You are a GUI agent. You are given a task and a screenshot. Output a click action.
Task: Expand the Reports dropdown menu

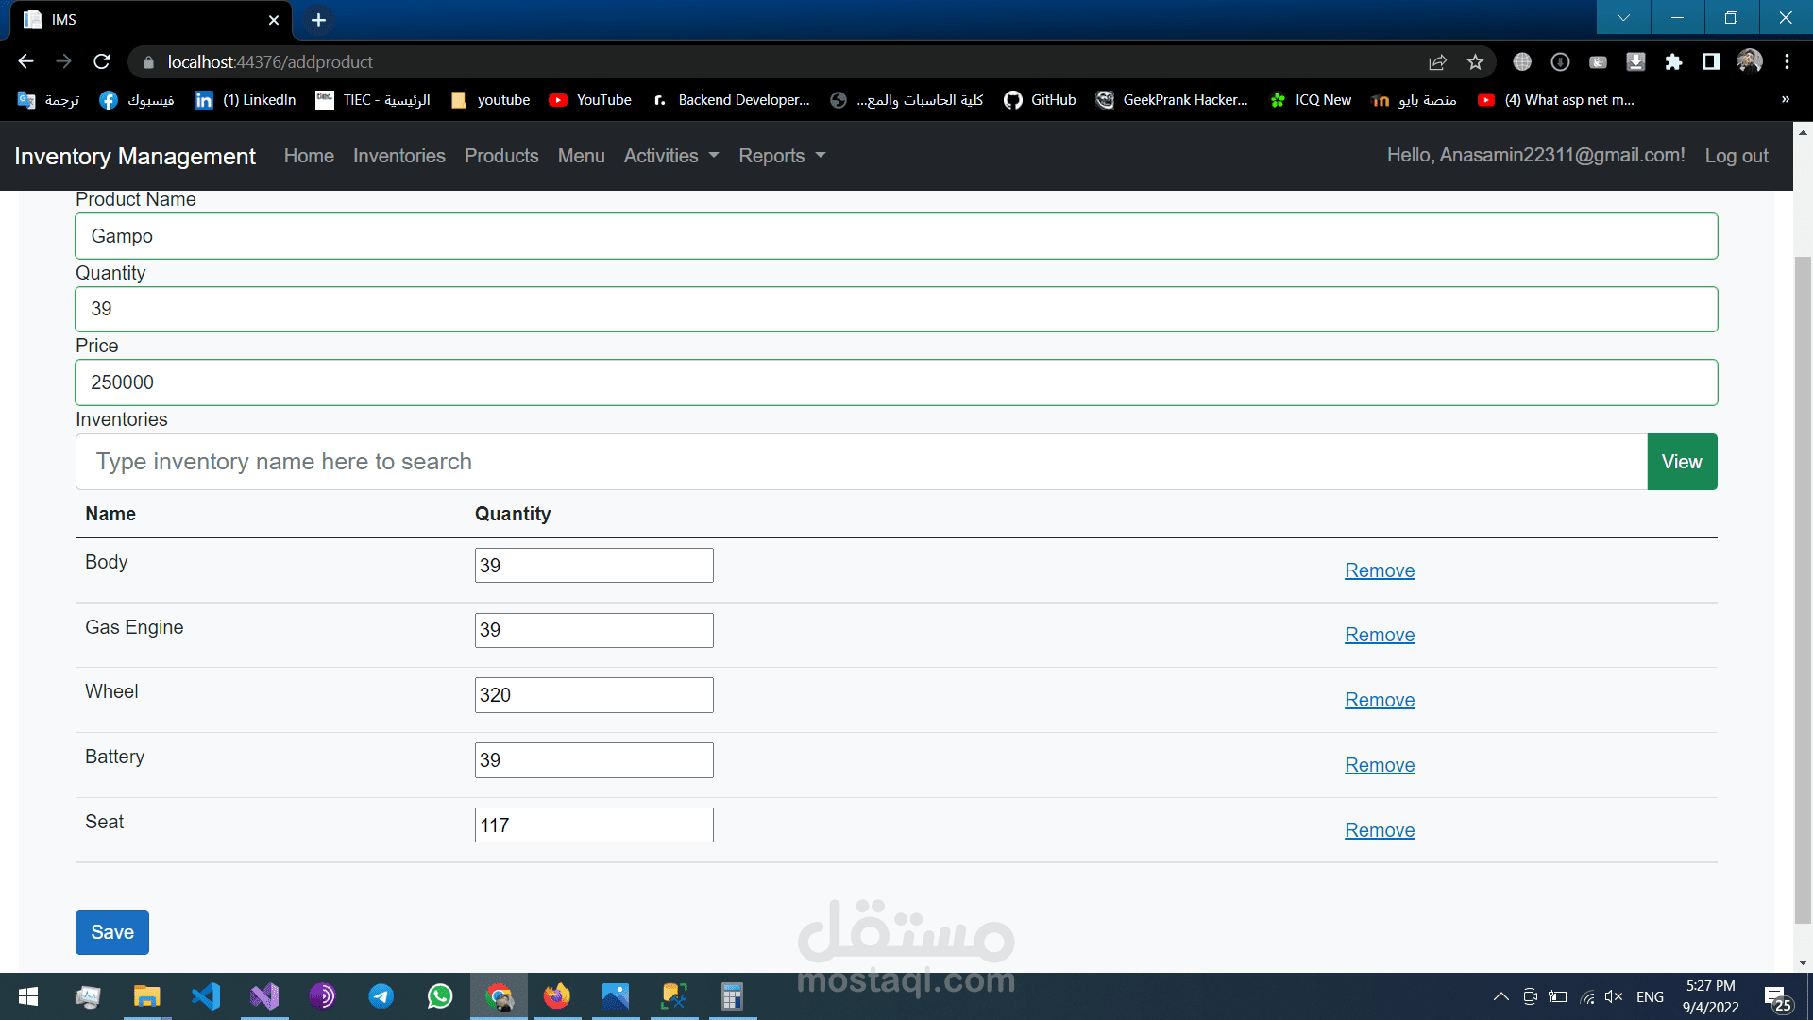pyautogui.click(x=781, y=156)
